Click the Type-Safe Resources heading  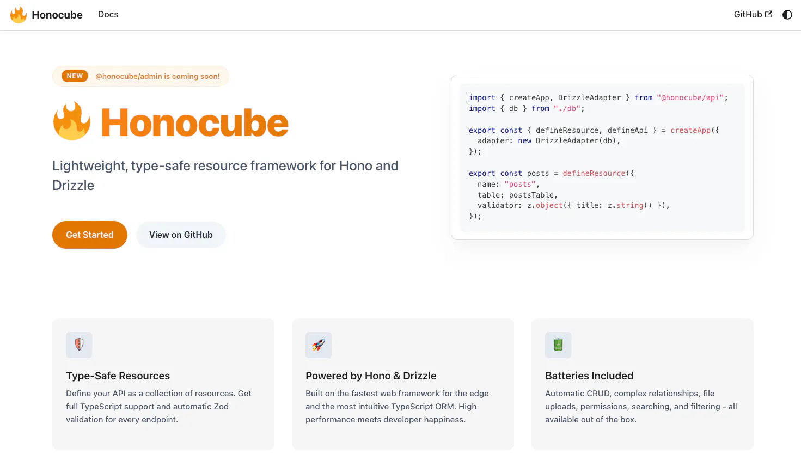pyautogui.click(x=118, y=376)
